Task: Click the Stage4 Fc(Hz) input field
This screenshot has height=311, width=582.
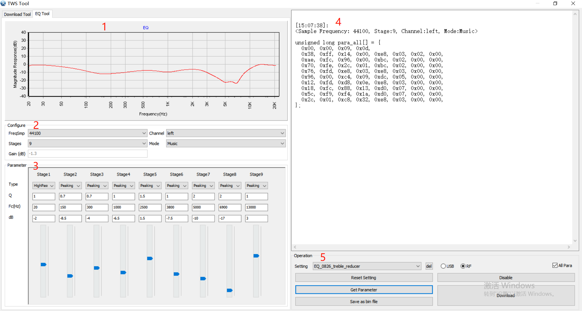Action: [123, 207]
